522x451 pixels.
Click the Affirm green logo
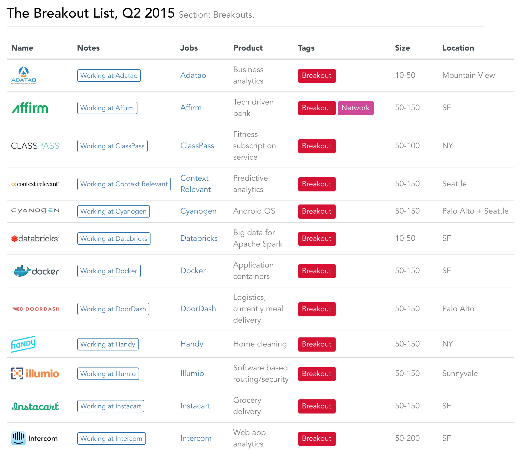pos(30,108)
